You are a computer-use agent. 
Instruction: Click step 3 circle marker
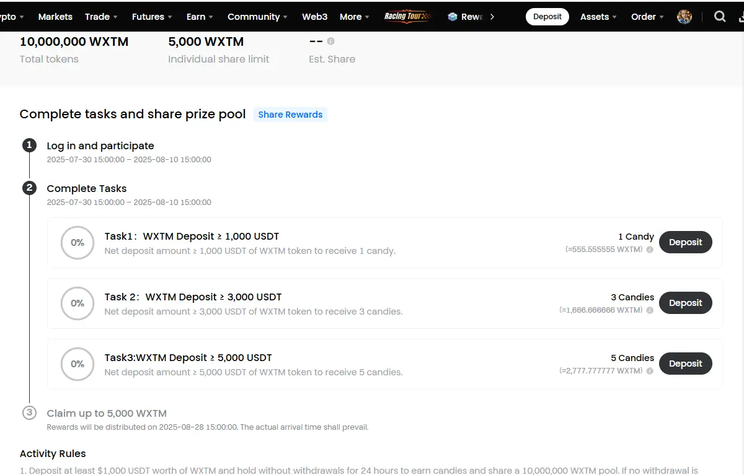29,412
